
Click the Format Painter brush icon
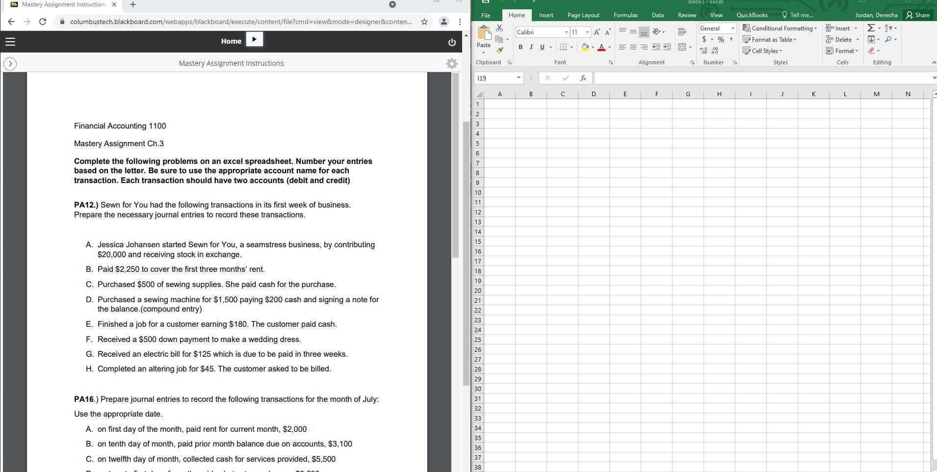[x=499, y=50]
